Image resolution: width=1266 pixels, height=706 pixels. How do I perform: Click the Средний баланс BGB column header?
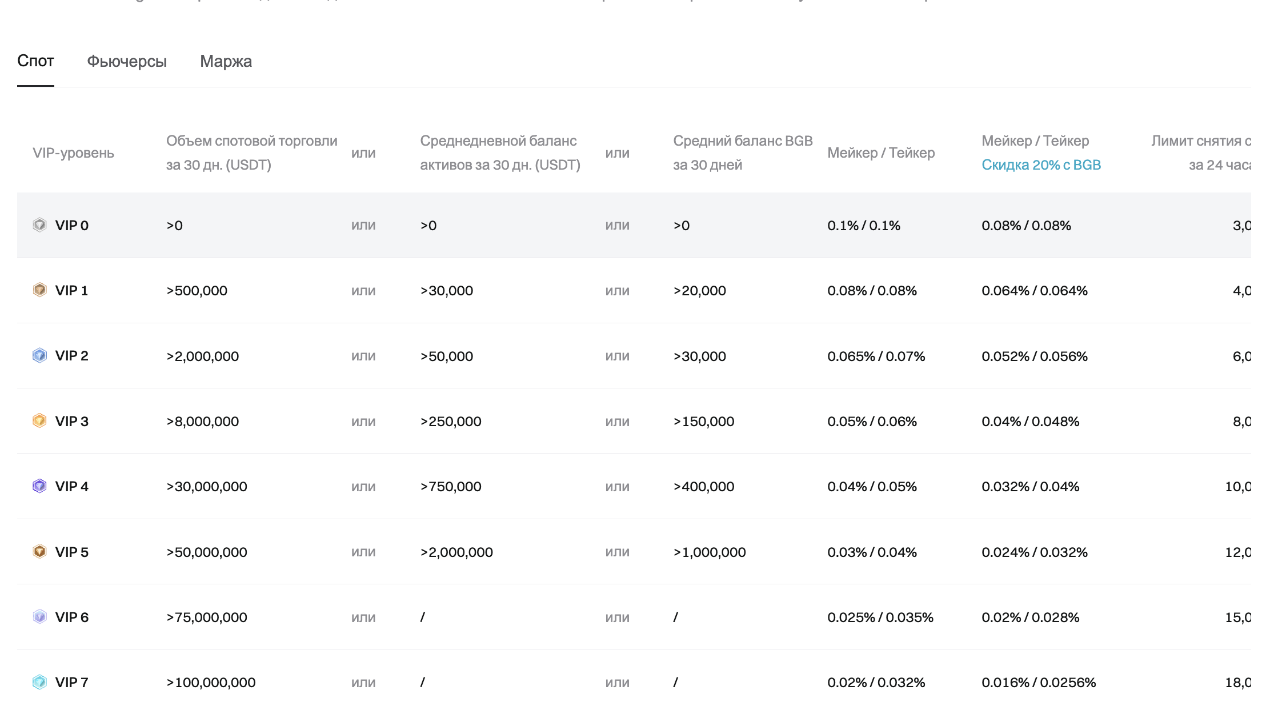[x=743, y=153]
